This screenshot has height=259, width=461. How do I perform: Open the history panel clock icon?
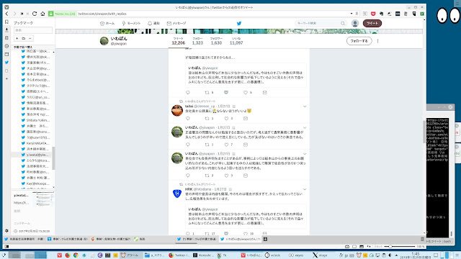coord(6,46)
